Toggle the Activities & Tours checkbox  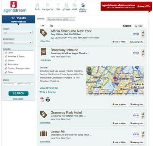(6, 57)
